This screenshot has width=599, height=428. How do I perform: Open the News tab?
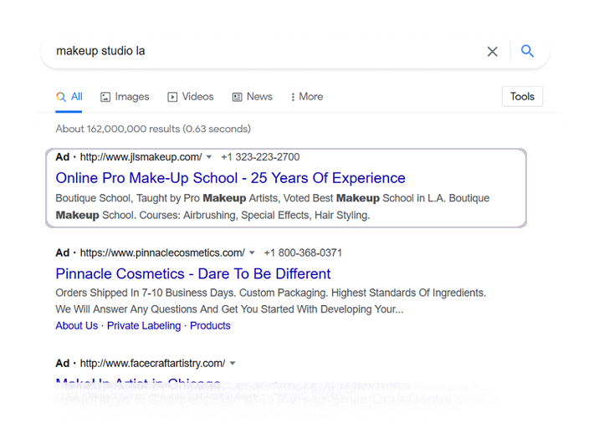(252, 97)
